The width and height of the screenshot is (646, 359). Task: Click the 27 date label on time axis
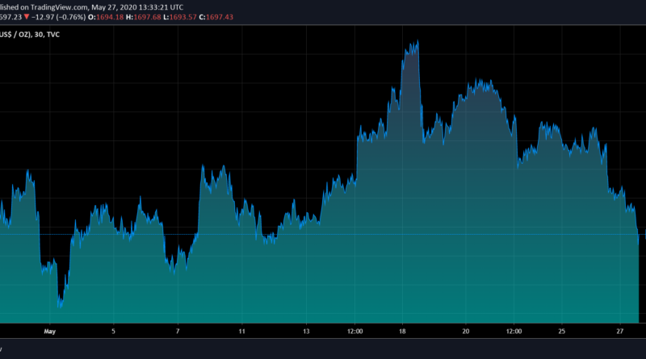pos(619,331)
